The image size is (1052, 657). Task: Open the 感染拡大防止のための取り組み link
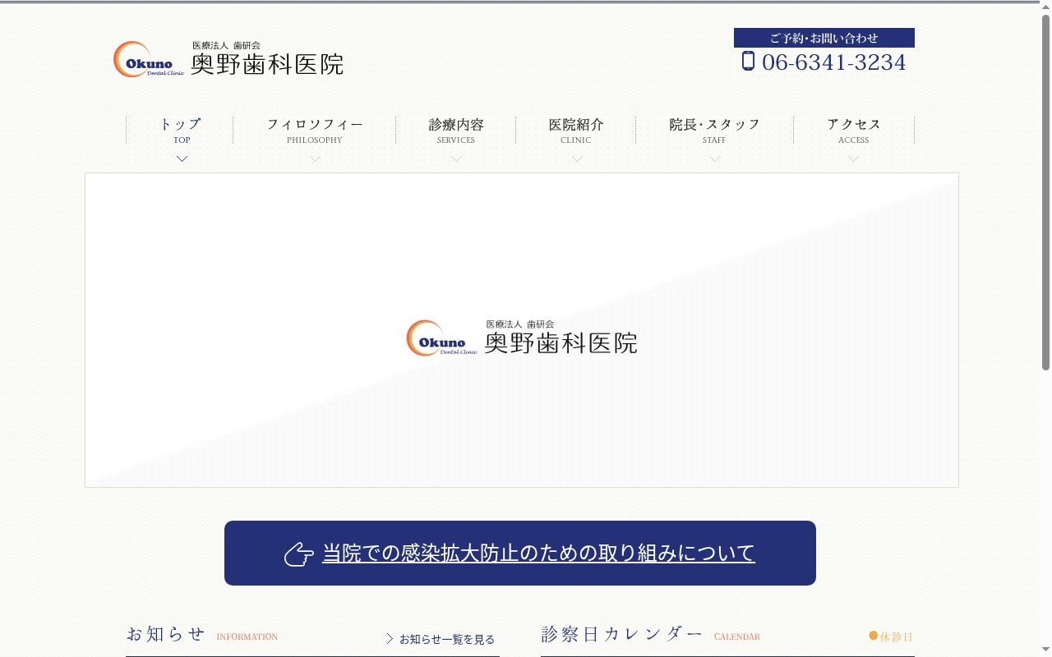(x=538, y=554)
